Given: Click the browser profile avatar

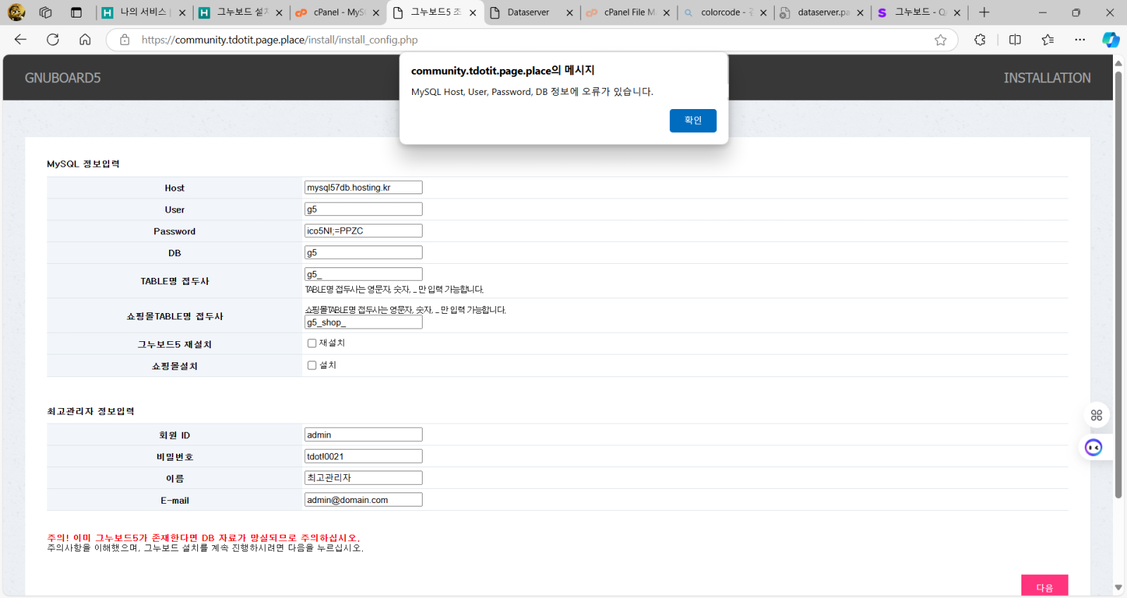Looking at the screenshot, I should click(x=16, y=12).
